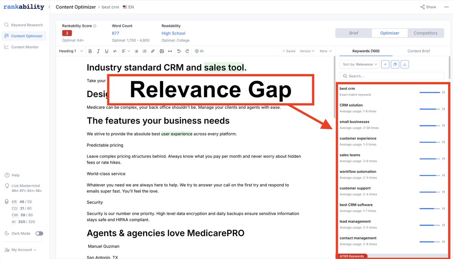Click the red score badge 3

67,34
